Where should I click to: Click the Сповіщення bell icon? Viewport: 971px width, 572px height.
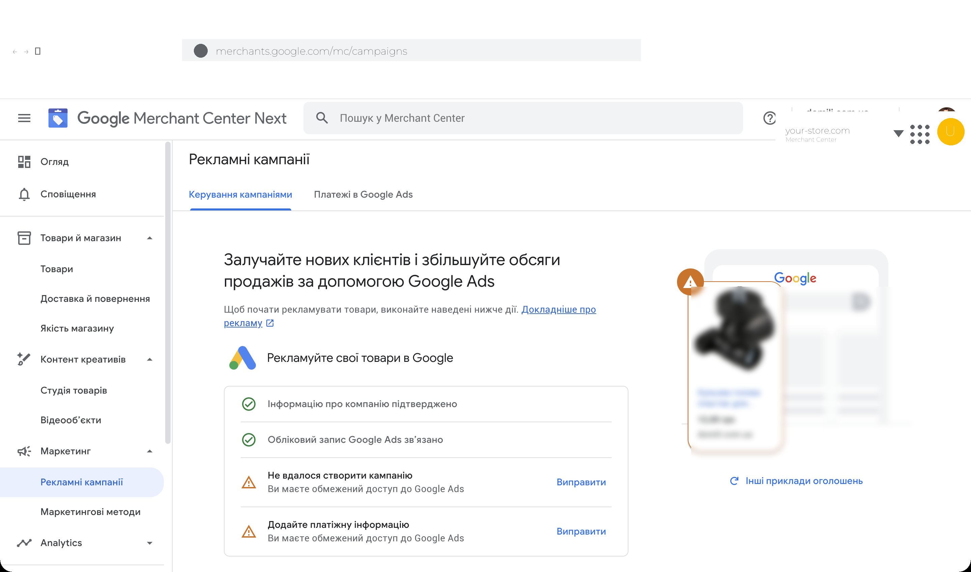[x=24, y=194]
